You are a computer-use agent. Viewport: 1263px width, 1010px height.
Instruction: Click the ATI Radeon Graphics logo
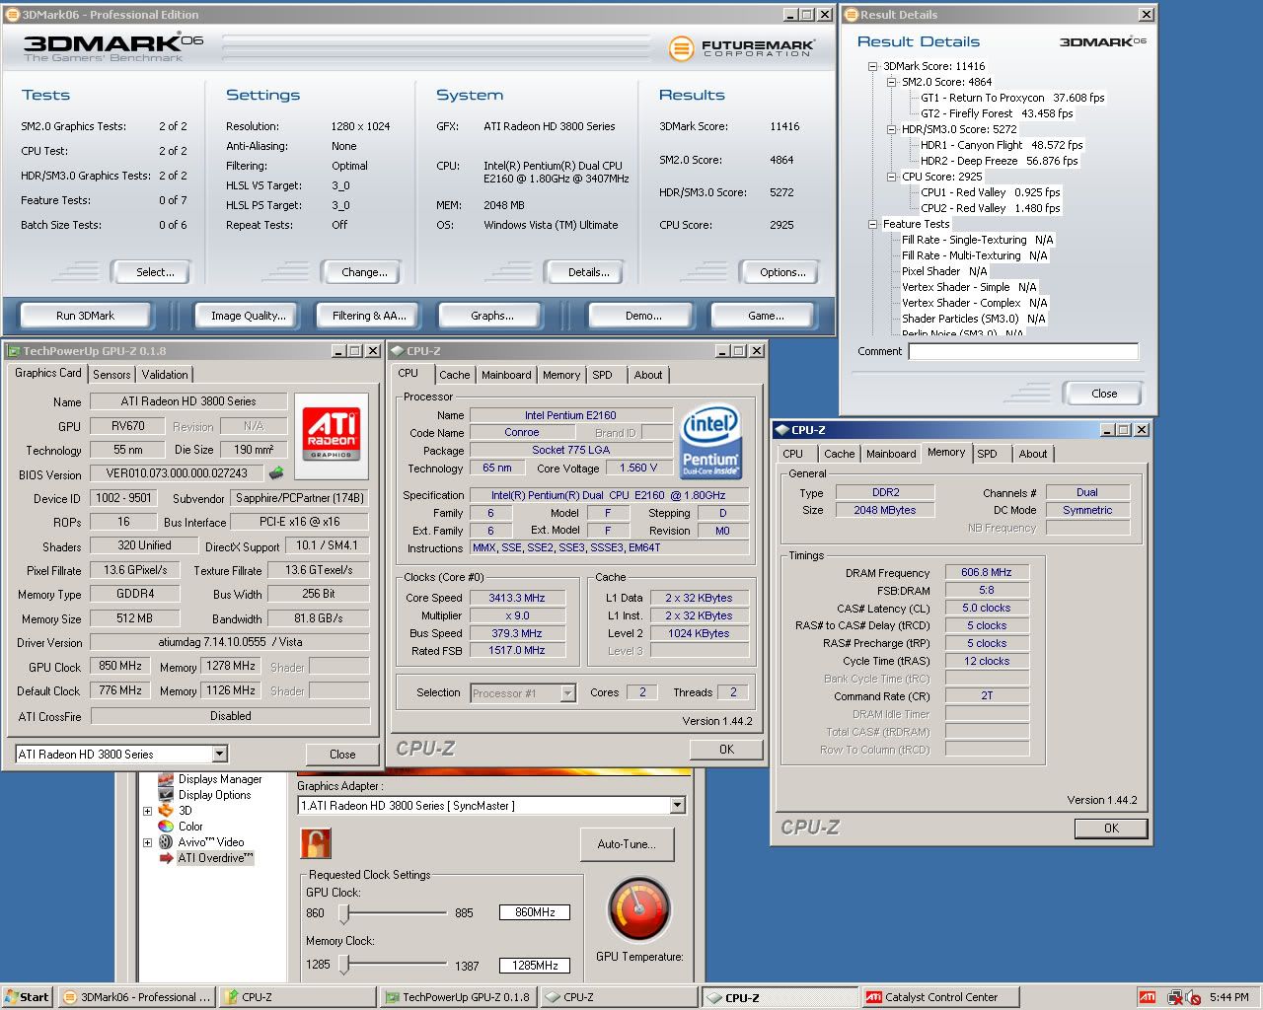pyautogui.click(x=332, y=431)
